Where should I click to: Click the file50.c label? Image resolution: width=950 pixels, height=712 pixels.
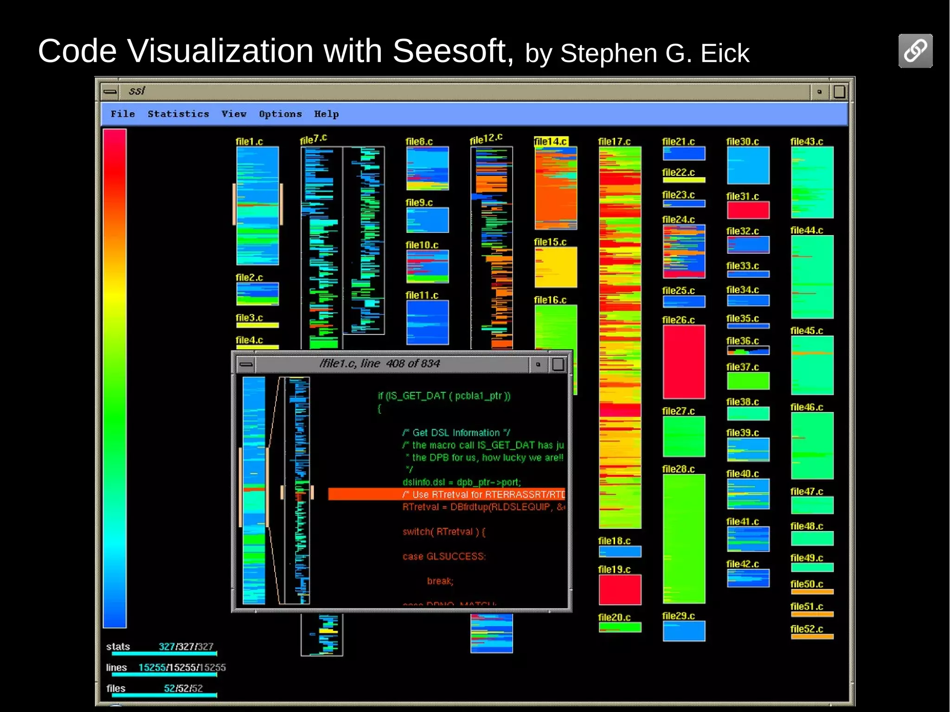[x=807, y=584]
